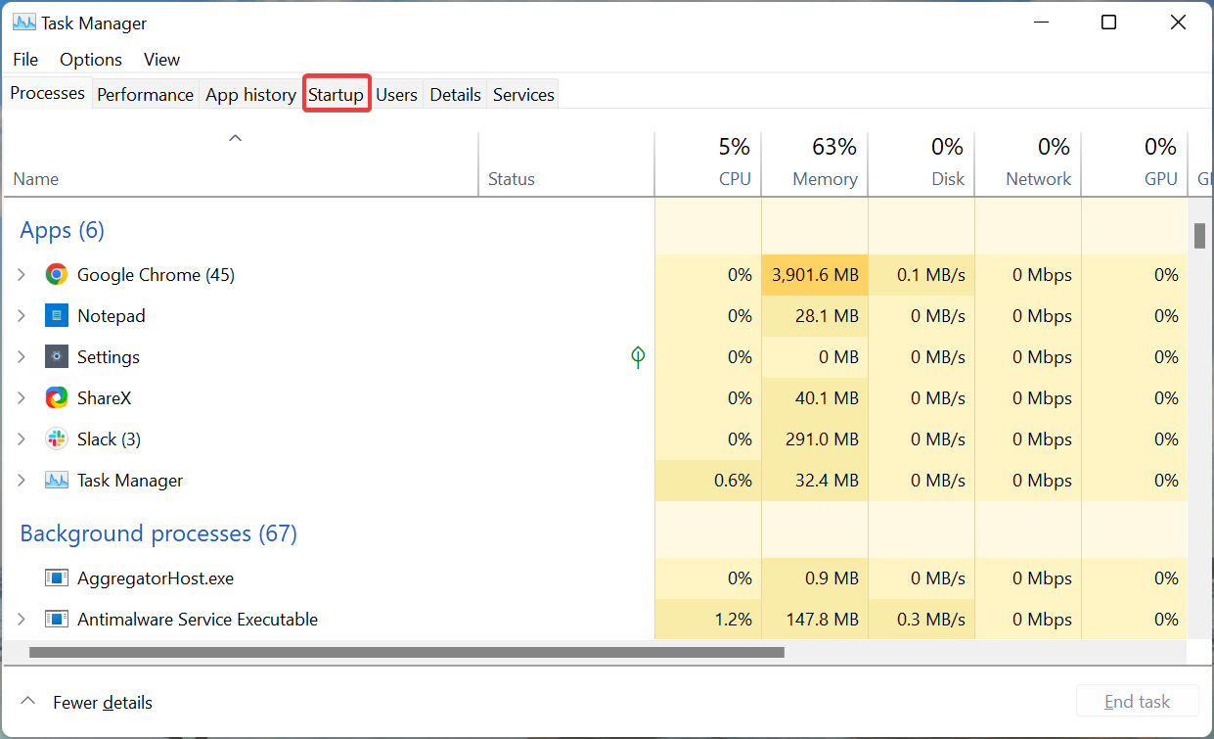Select the Background processes heading
This screenshot has width=1214, height=739.
pyautogui.click(x=158, y=533)
